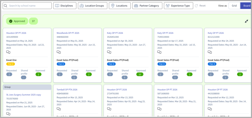Click the 'View as' label
Screen dimensions: 252x118
pyautogui.click(x=222, y=6)
